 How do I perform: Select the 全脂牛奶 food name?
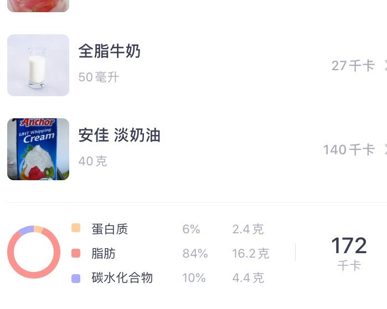pos(110,51)
